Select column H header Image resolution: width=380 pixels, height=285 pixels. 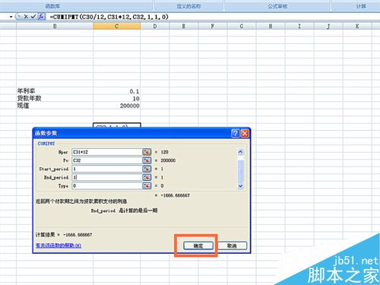tap(271, 26)
